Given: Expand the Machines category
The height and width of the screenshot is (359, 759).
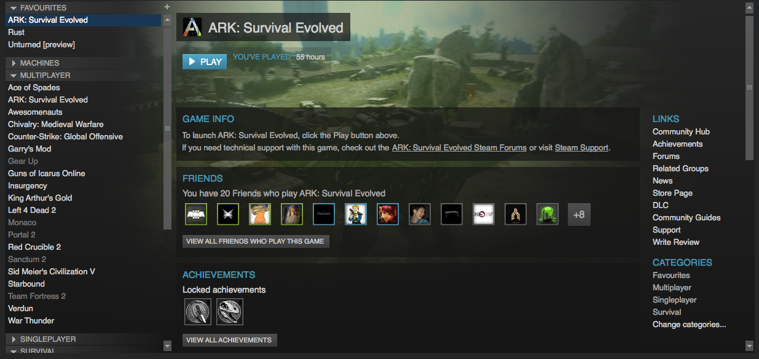Looking at the screenshot, I should click(14, 63).
